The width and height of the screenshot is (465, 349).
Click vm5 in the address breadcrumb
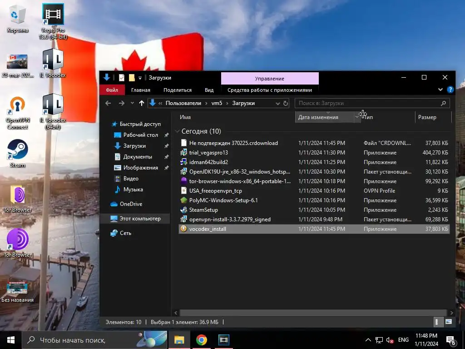(x=217, y=103)
